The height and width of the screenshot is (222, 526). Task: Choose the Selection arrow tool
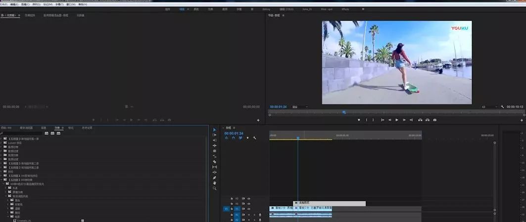click(x=215, y=130)
